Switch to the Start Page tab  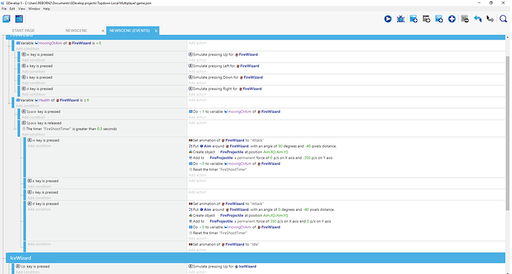click(23, 30)
